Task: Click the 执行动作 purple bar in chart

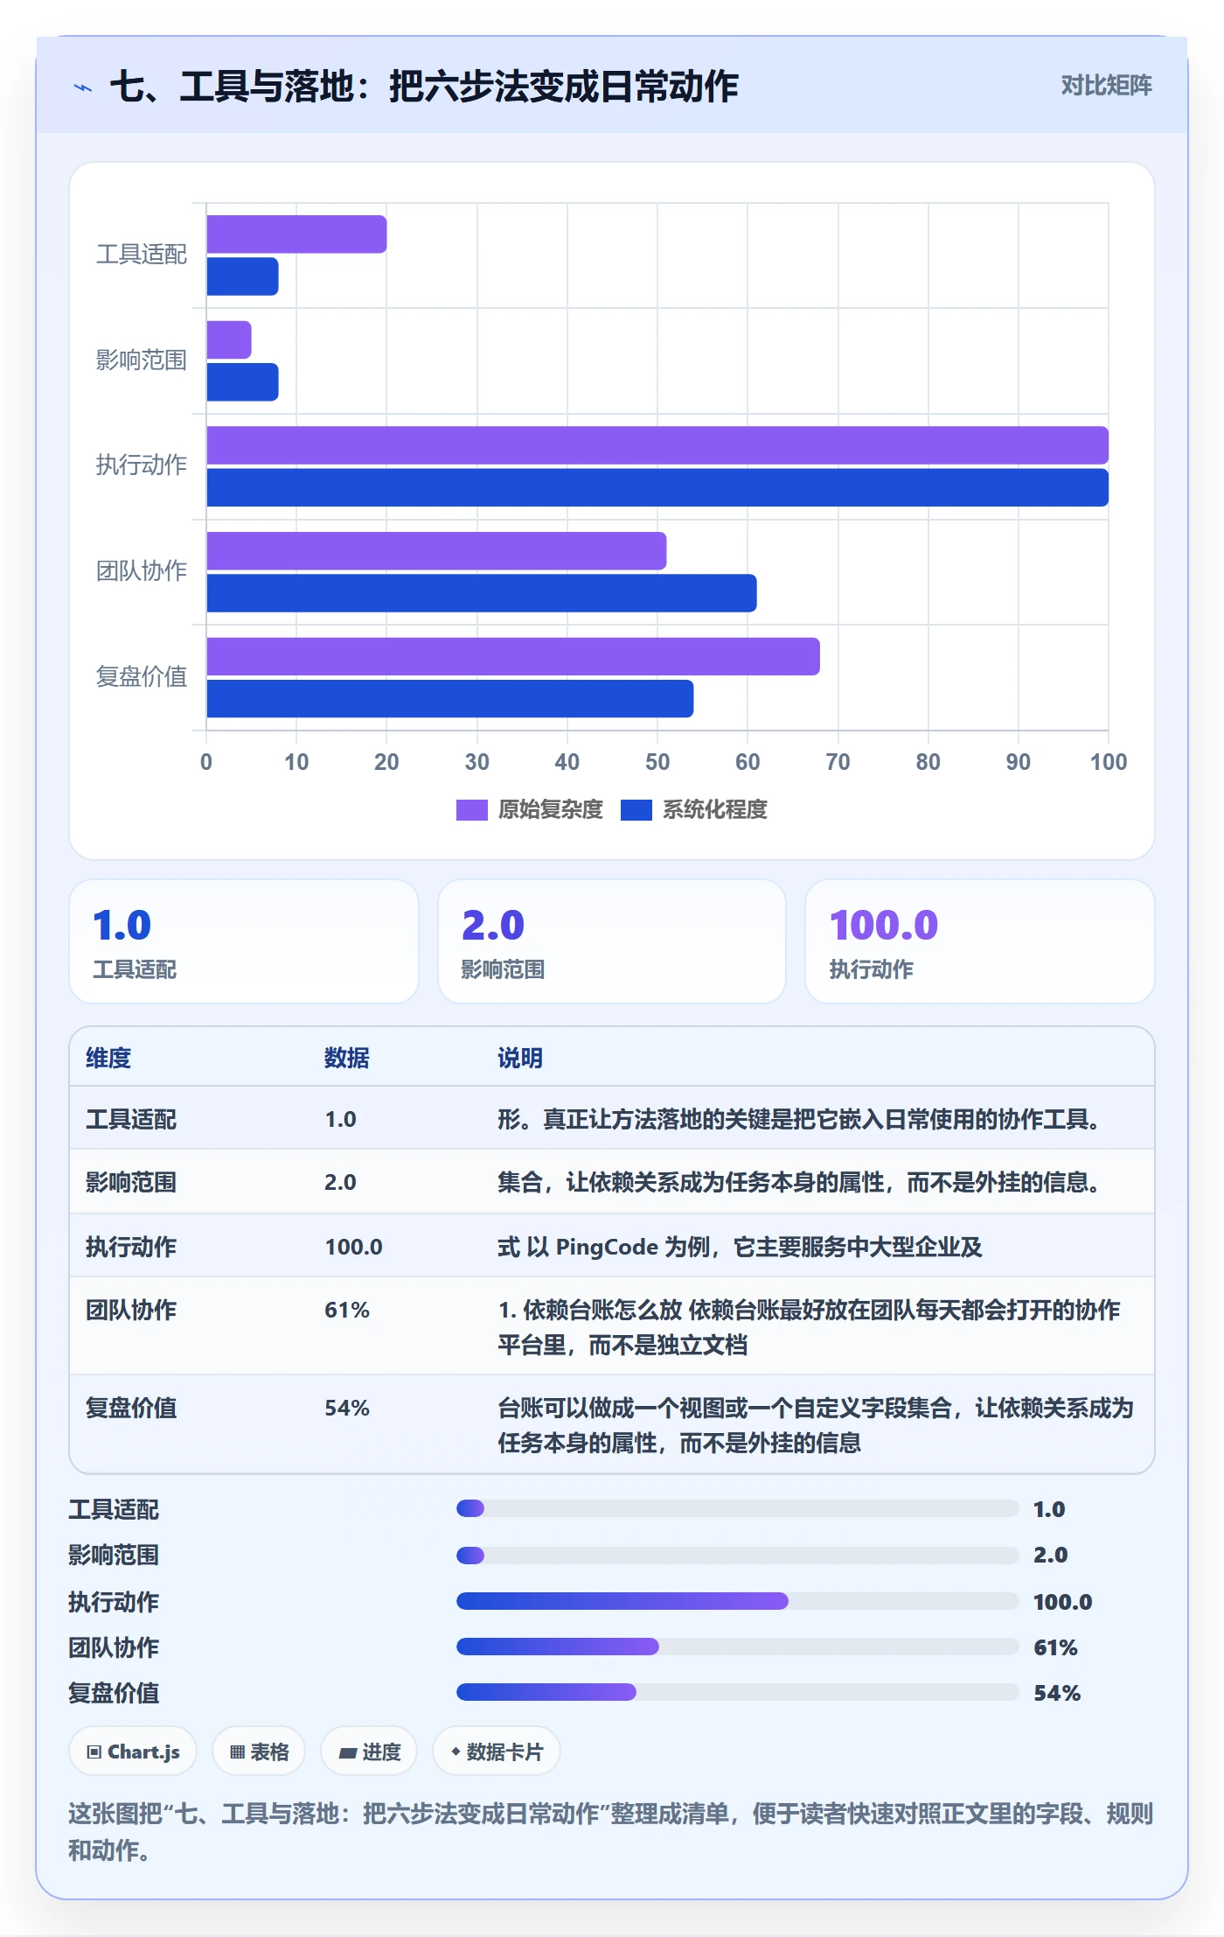Action: (657, 445)
